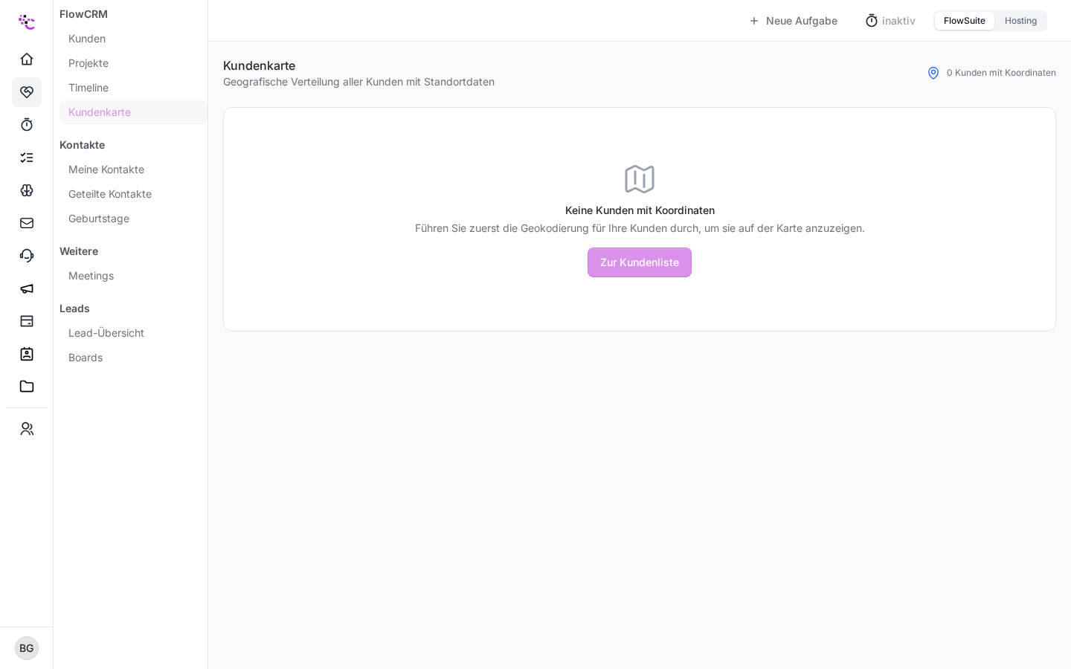Open the credit card billing icon
This screenshot has width=1071, height=669.
(27, 321)
